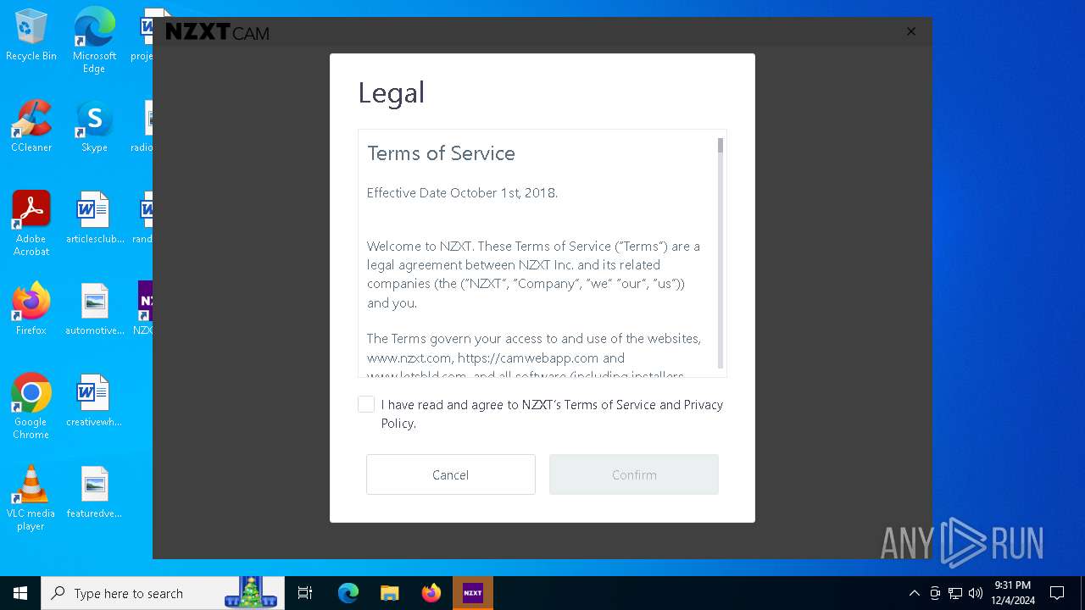
Task: Open the Windows Start menu
Action: [x=20, y=593]
